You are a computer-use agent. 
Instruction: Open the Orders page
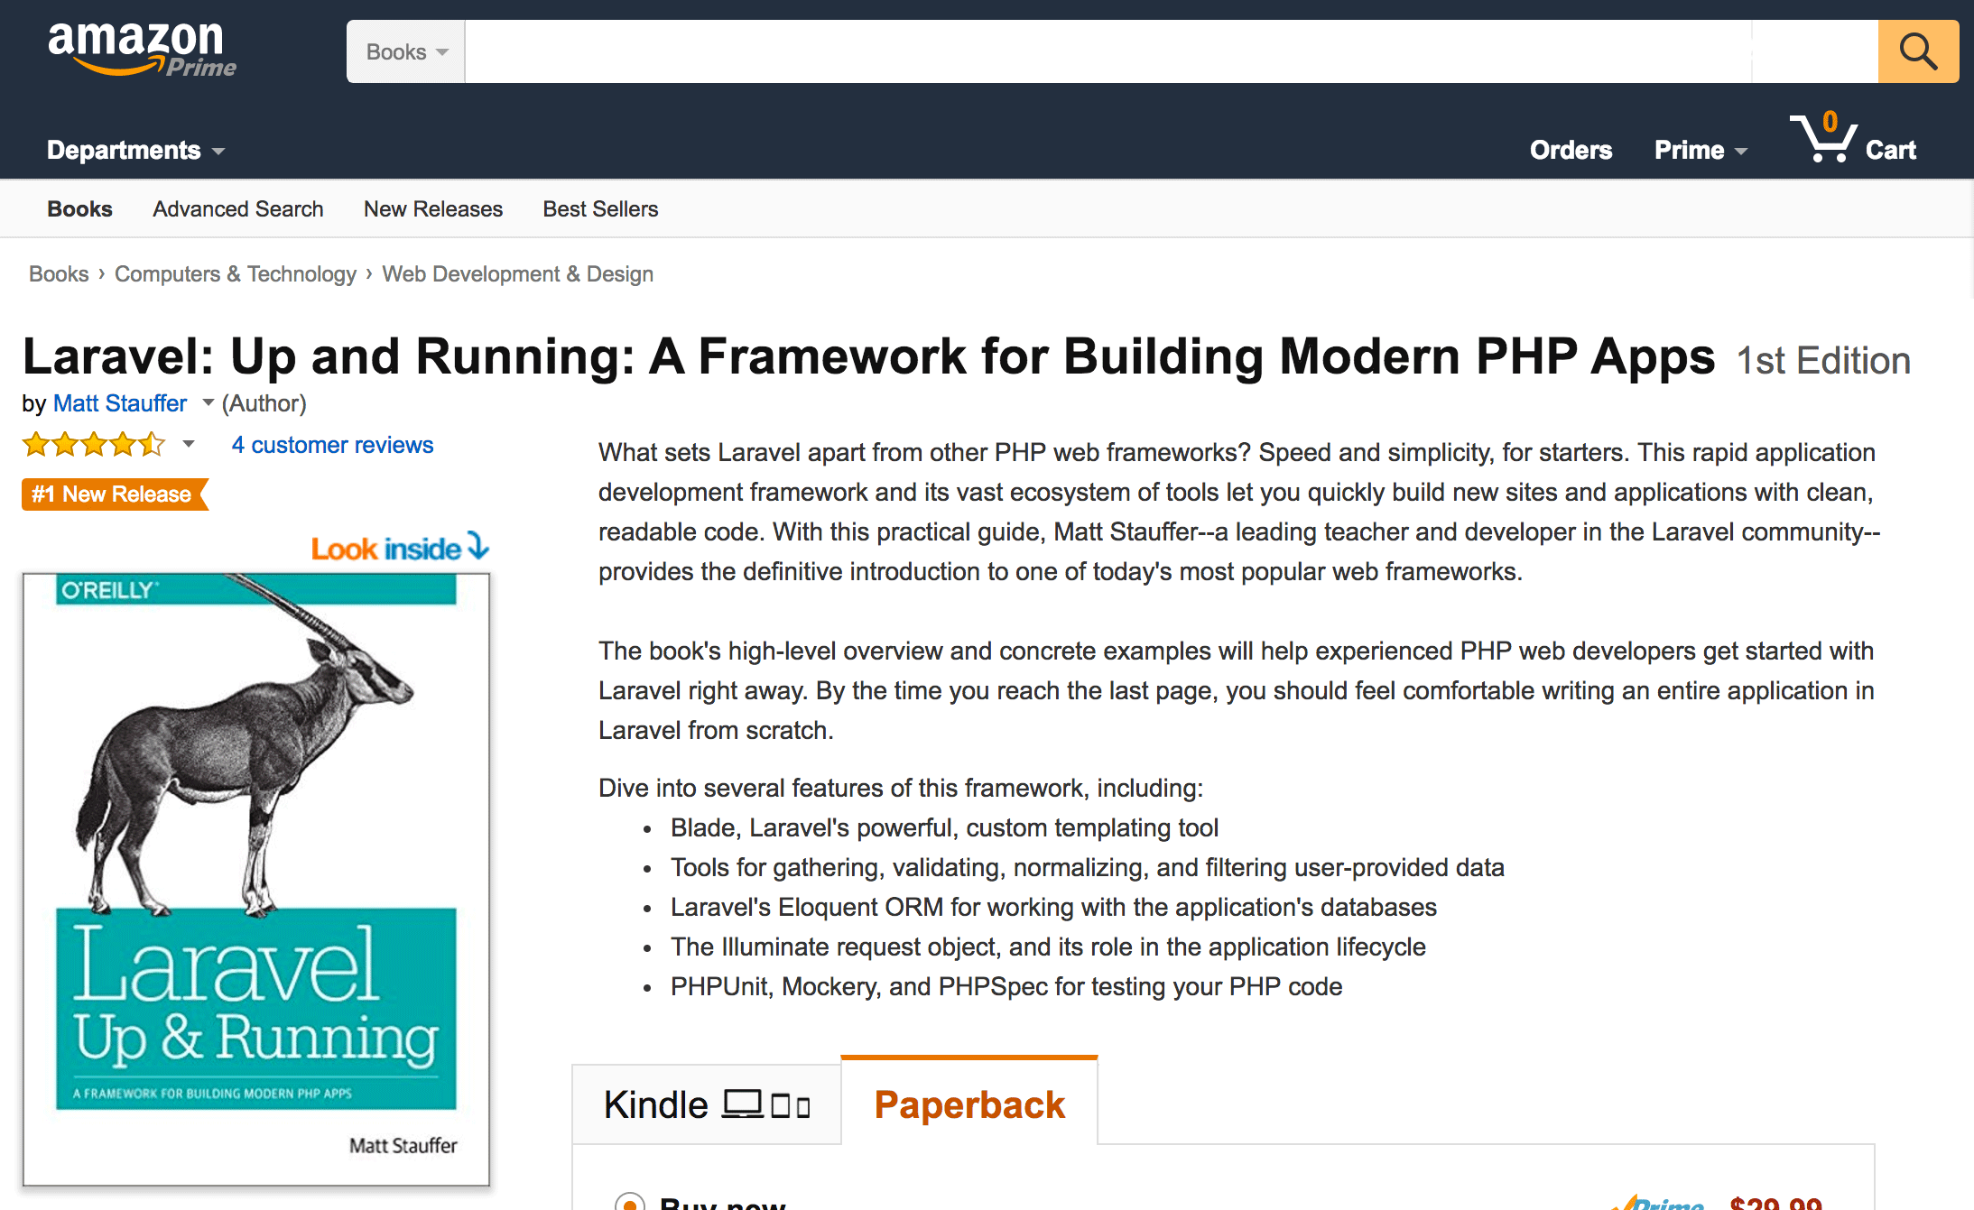(x=1571, y=150)
